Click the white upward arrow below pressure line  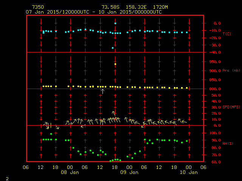pyautogui.click(x=102, y=91)
